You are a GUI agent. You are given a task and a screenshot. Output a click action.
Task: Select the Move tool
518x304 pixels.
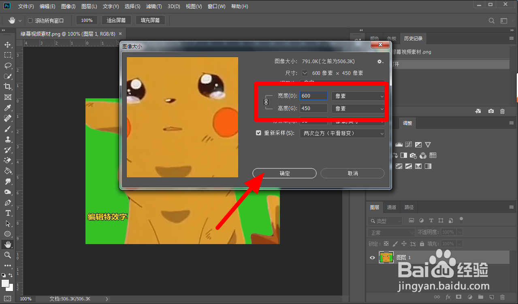8,44
